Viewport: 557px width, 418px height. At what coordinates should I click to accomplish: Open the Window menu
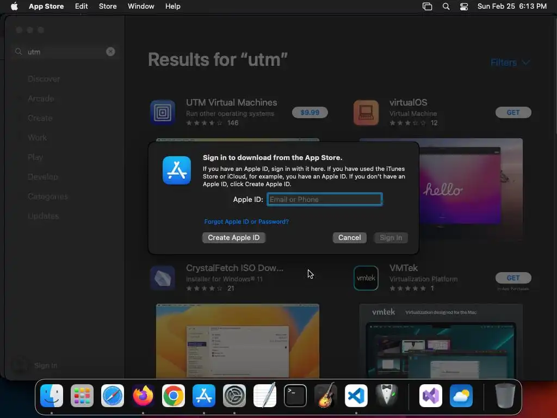[x=141, y=7]
